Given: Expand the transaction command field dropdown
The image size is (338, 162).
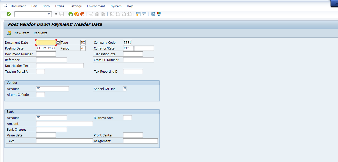Looking at the screenshot, I should [x=49, y=14].
